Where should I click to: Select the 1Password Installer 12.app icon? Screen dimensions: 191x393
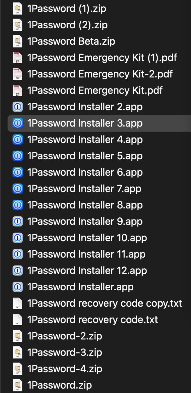(18, 271)
